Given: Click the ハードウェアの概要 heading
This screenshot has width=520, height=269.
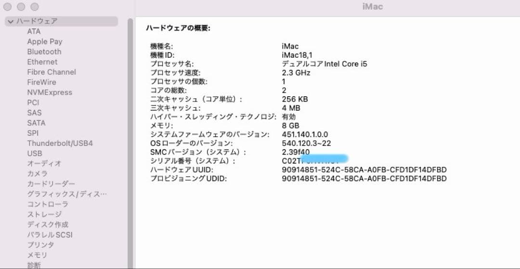Looking at the screenshot, I should 178,28.
